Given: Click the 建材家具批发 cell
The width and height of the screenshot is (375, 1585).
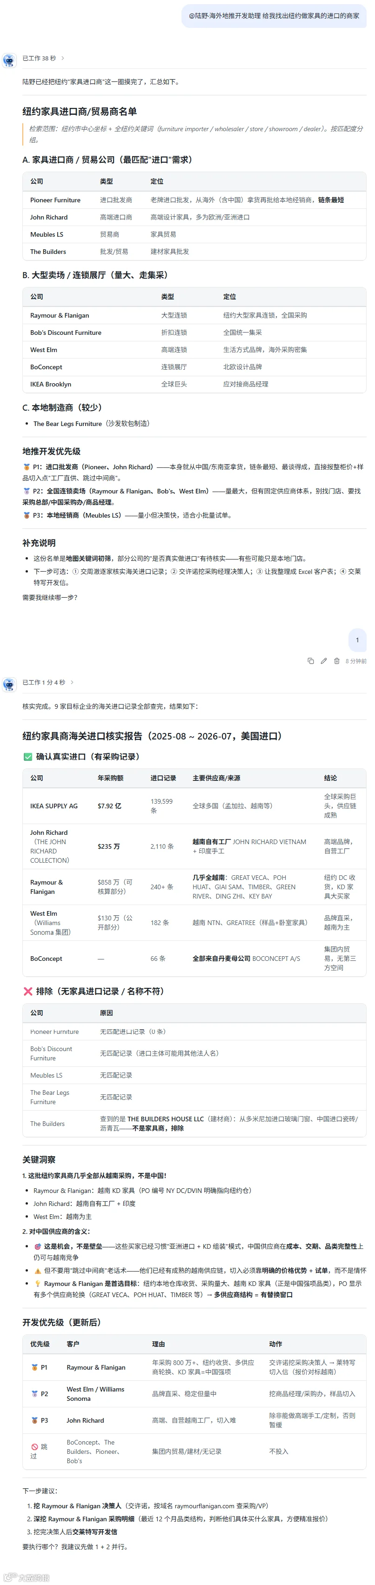Looking at the screenshot, I should tap(170, 252).
